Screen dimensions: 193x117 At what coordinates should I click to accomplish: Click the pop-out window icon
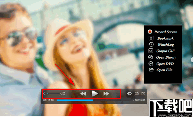(143, 94)
